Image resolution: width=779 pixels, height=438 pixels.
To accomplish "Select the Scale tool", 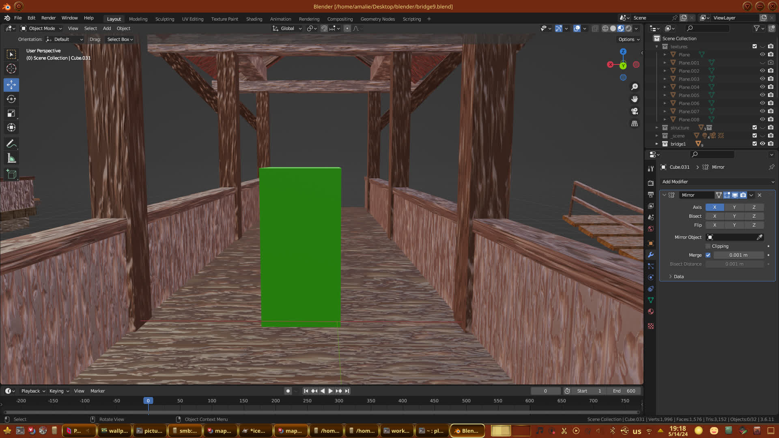I will [11, 114].
